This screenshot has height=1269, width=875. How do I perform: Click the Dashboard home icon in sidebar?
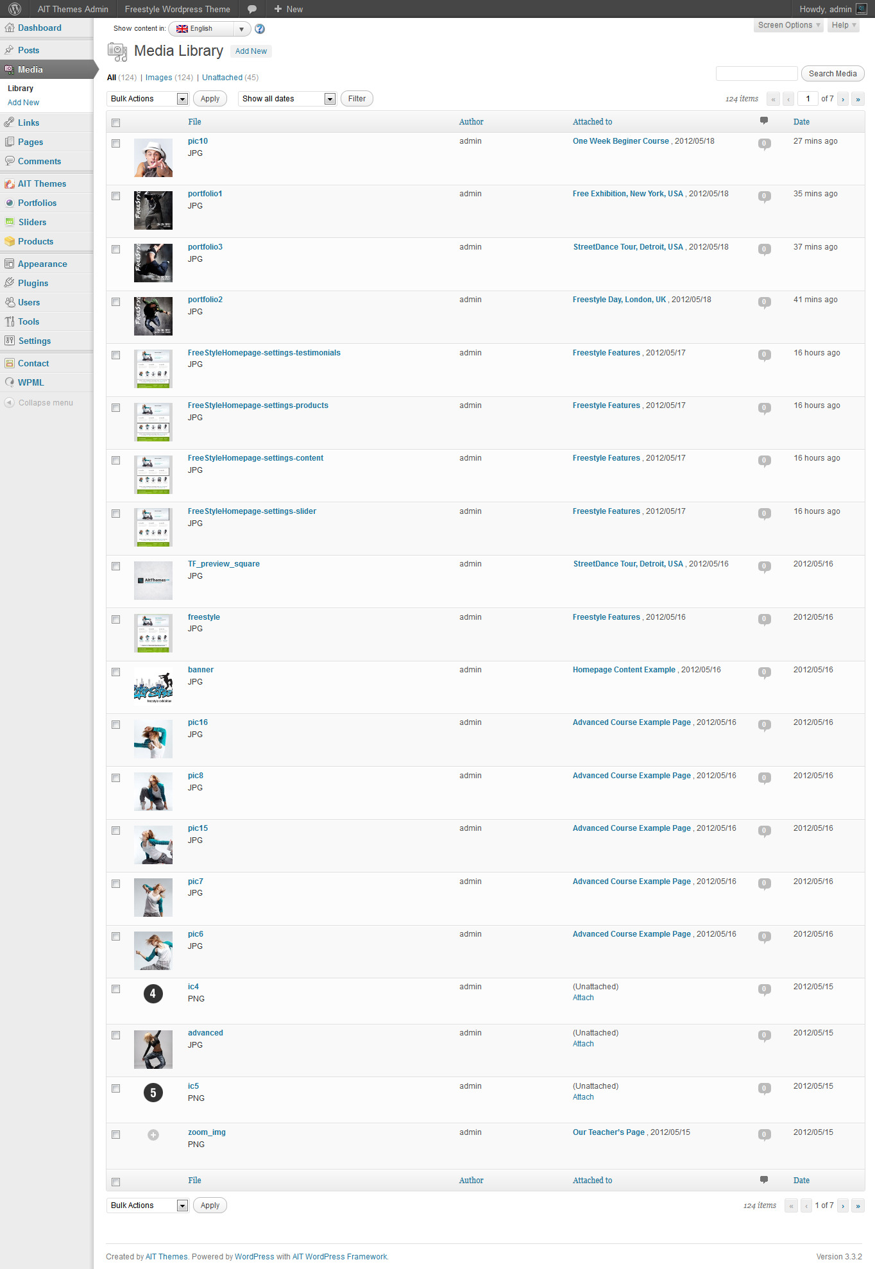[10, 28]
